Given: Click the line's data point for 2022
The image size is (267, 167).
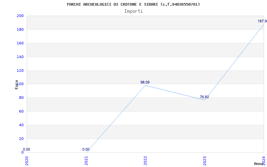Looking at the screenshot, I should tap(145, 85).
